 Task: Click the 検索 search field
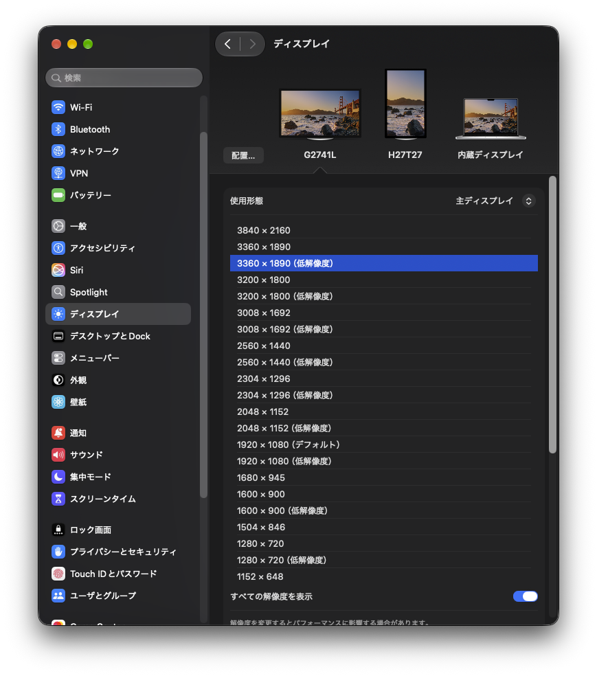click(124, 78)
